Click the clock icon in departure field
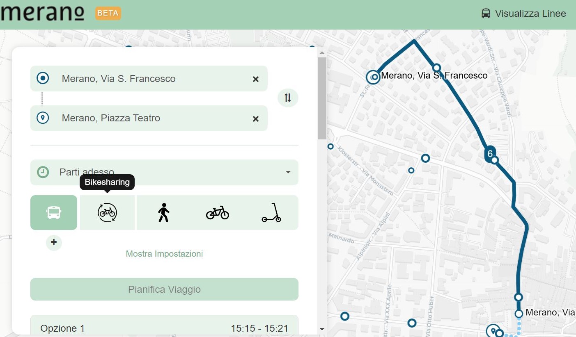The width and height of the screenshot is (576, 337). [43, 172]
